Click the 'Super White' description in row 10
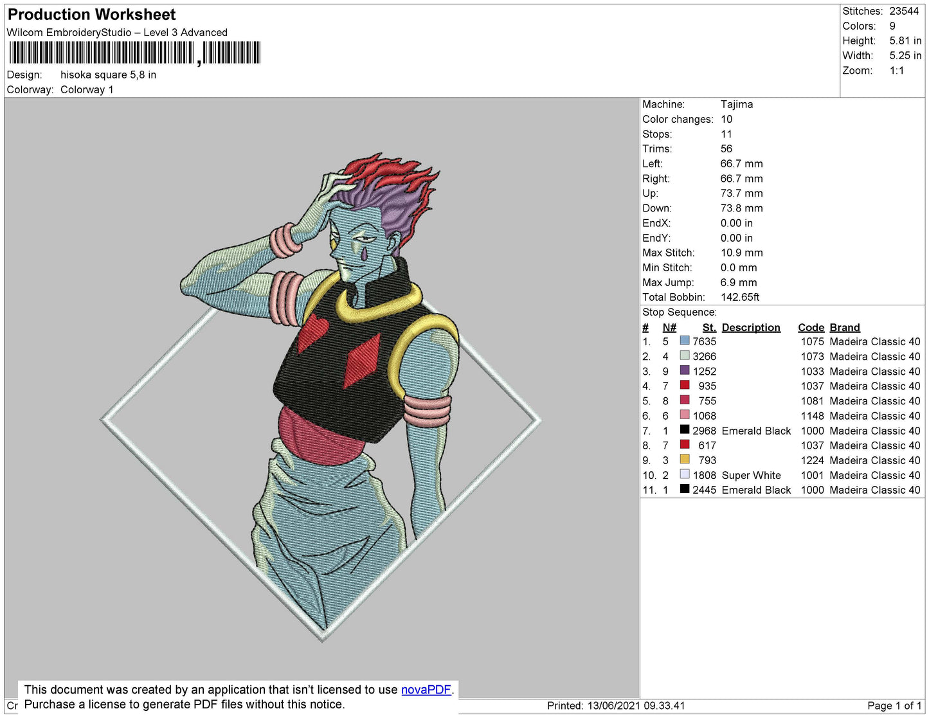 (752, 475)
